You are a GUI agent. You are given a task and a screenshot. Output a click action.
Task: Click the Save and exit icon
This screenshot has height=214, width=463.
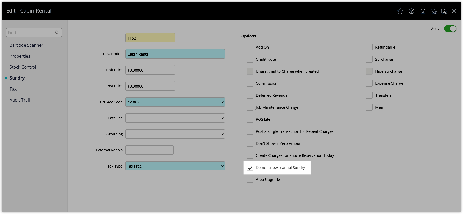click(x=444, y=11)
